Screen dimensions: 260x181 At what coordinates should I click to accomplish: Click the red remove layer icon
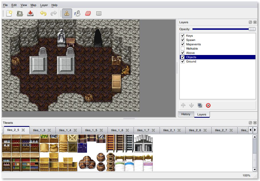point(208,105)
